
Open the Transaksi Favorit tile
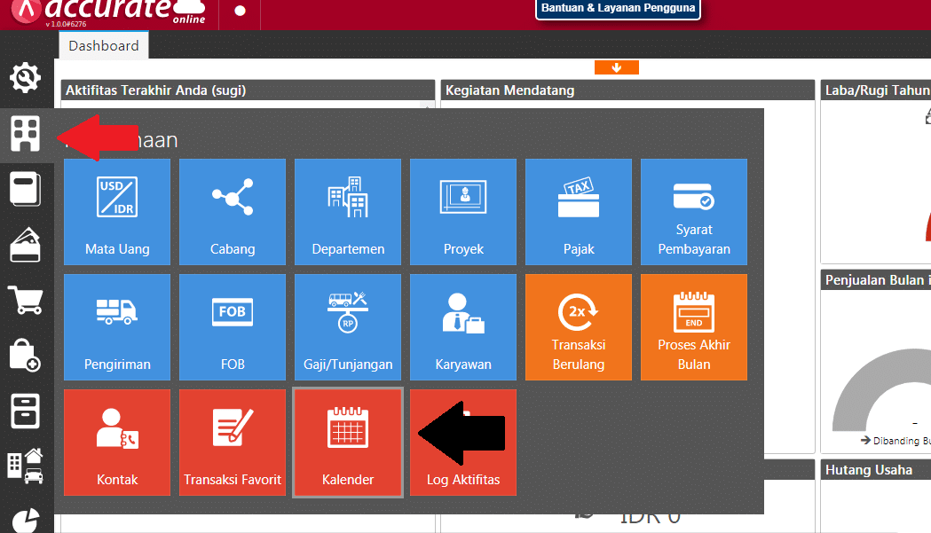click(x=233, y=443)
